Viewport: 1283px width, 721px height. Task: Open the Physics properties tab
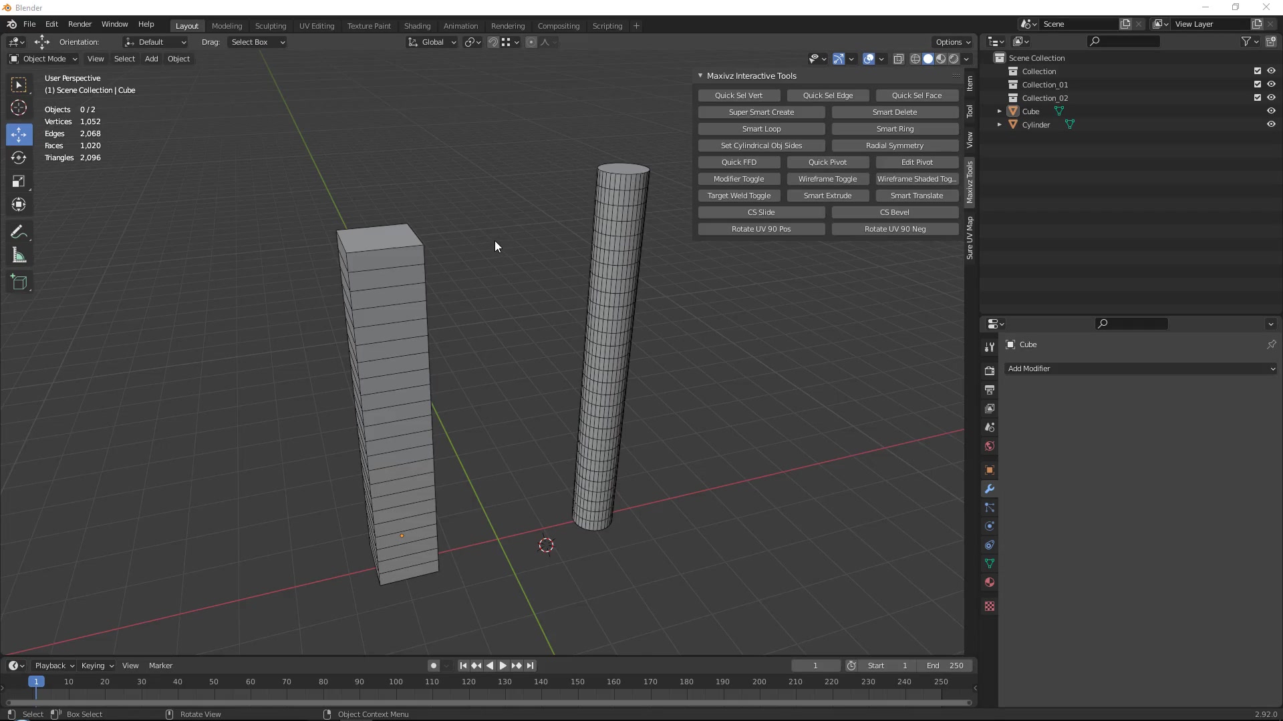coord(990,526)
